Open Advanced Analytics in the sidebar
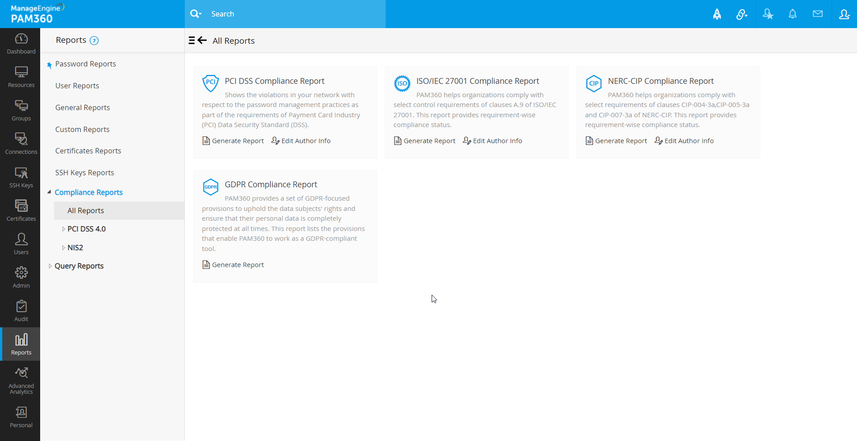The height and width of the screenshot is (441, 857). tap(21, 381)
